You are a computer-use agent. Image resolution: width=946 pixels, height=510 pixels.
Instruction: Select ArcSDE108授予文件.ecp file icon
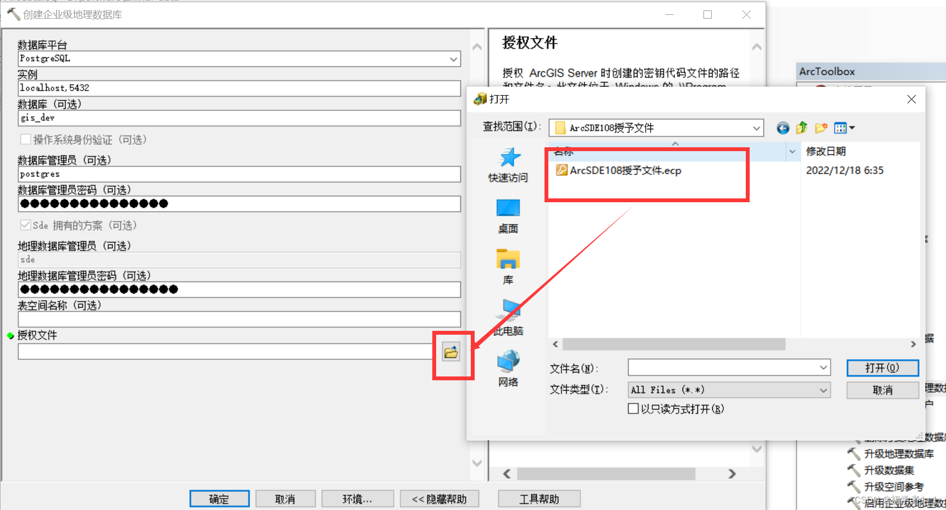point(562,170)
